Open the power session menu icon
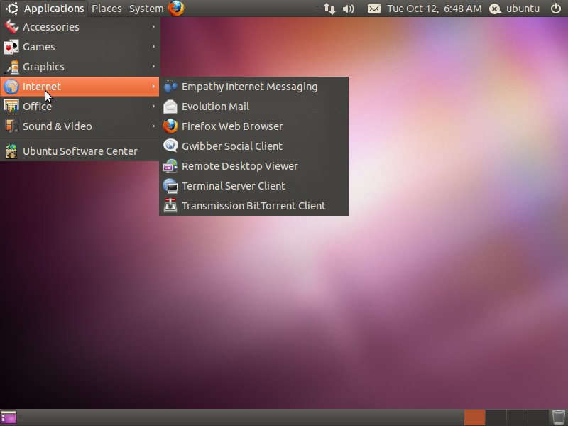The width and height of the screenshot is (568, 426). (556, 9)
